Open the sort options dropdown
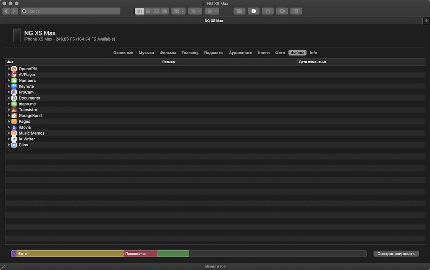 click(195, 11)
